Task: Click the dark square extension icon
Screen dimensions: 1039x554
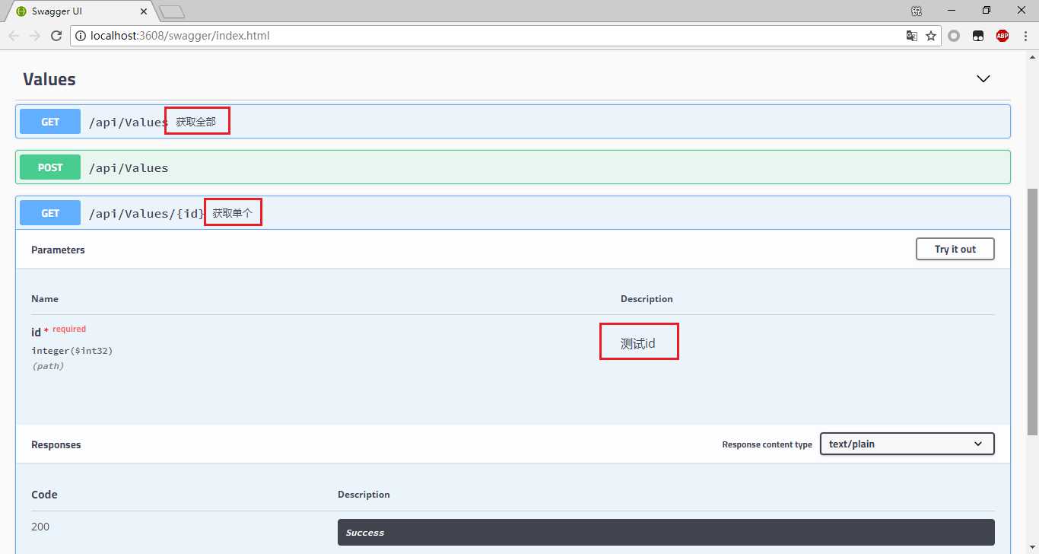Action: coord(978,36)
